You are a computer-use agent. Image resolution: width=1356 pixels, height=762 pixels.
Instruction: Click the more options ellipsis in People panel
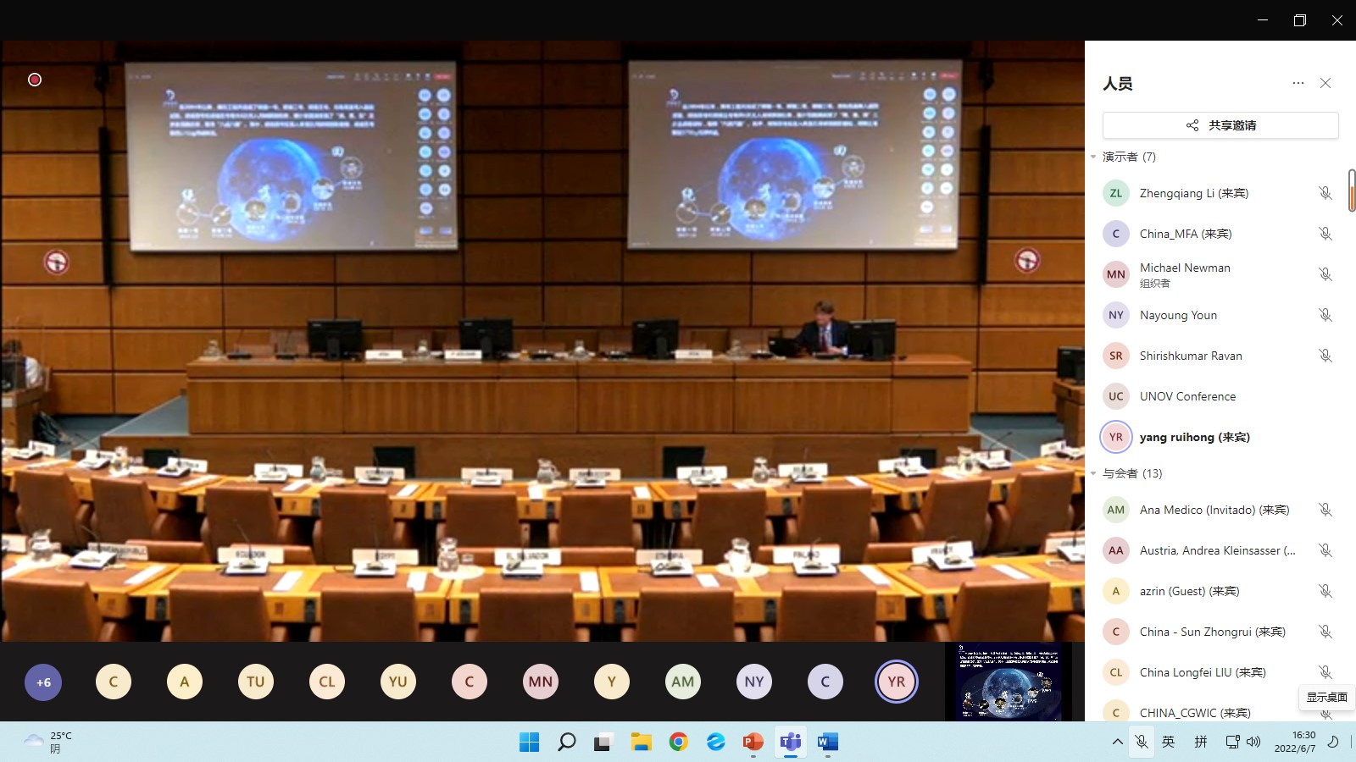[x=1298, y=83]
